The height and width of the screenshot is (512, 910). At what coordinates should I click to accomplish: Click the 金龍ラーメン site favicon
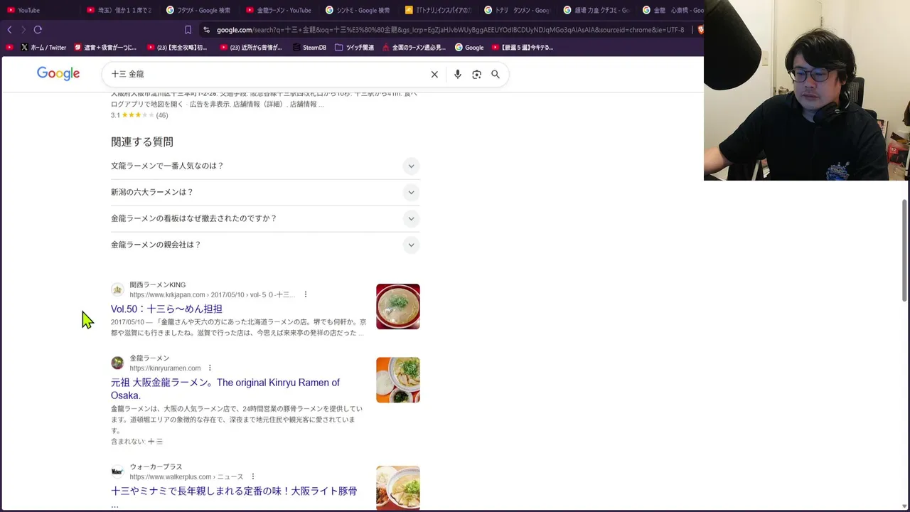(x=117, y=363)
